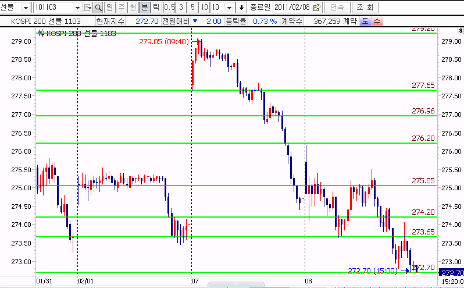Open the calendar picker beside the end date

click(x=316, y=8)
